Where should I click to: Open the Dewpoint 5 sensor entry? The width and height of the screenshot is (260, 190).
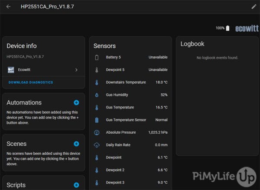[130, 70]
